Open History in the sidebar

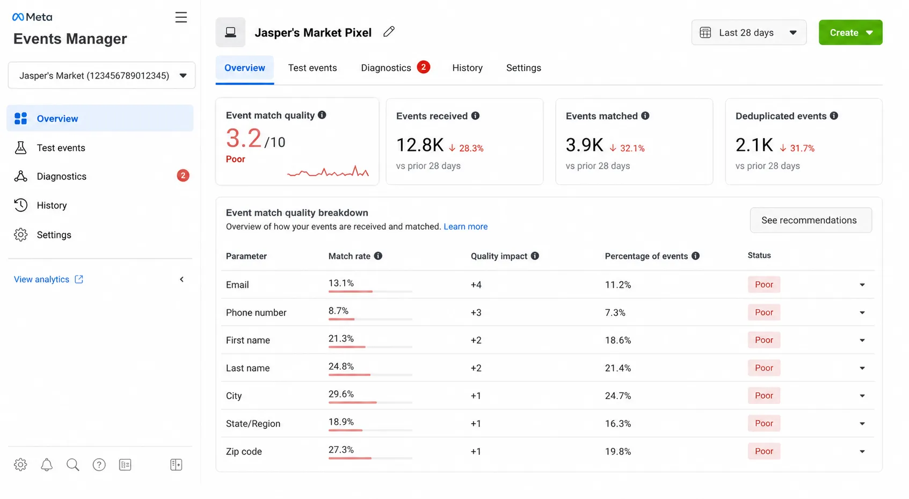pyautogui.click(x=100, y=205)
